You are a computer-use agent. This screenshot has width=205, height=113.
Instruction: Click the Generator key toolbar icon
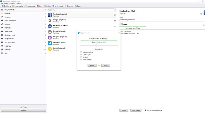(x=69, y=6)
